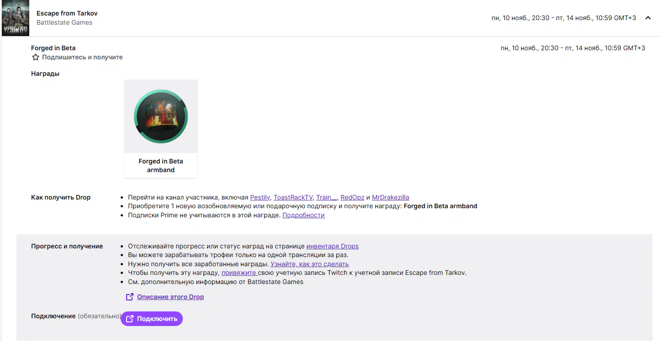Click the star icon beside Подпишитесь и получите
The image size is (660, 342).
pyautogui.click(x=36, y=58)
